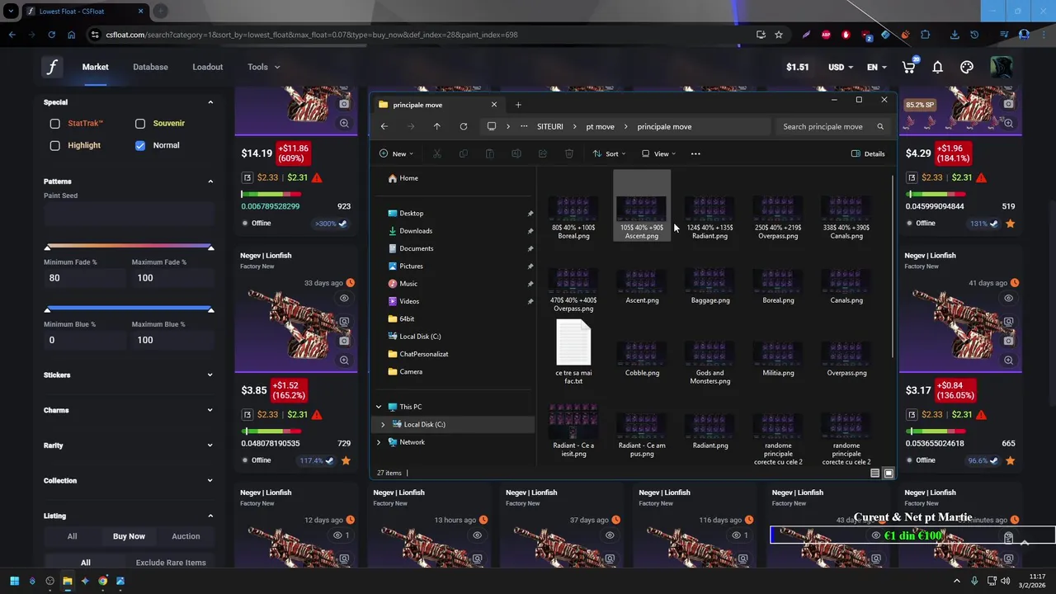Go back in File Explorer

click(384, 126)
